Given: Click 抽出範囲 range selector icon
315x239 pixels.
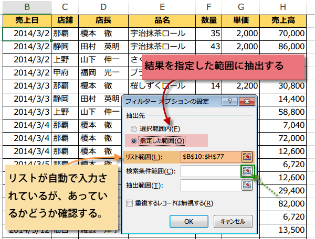Looking at the screenshot, I should 247,185.
